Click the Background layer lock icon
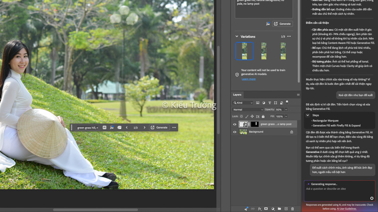 [292, 132]
